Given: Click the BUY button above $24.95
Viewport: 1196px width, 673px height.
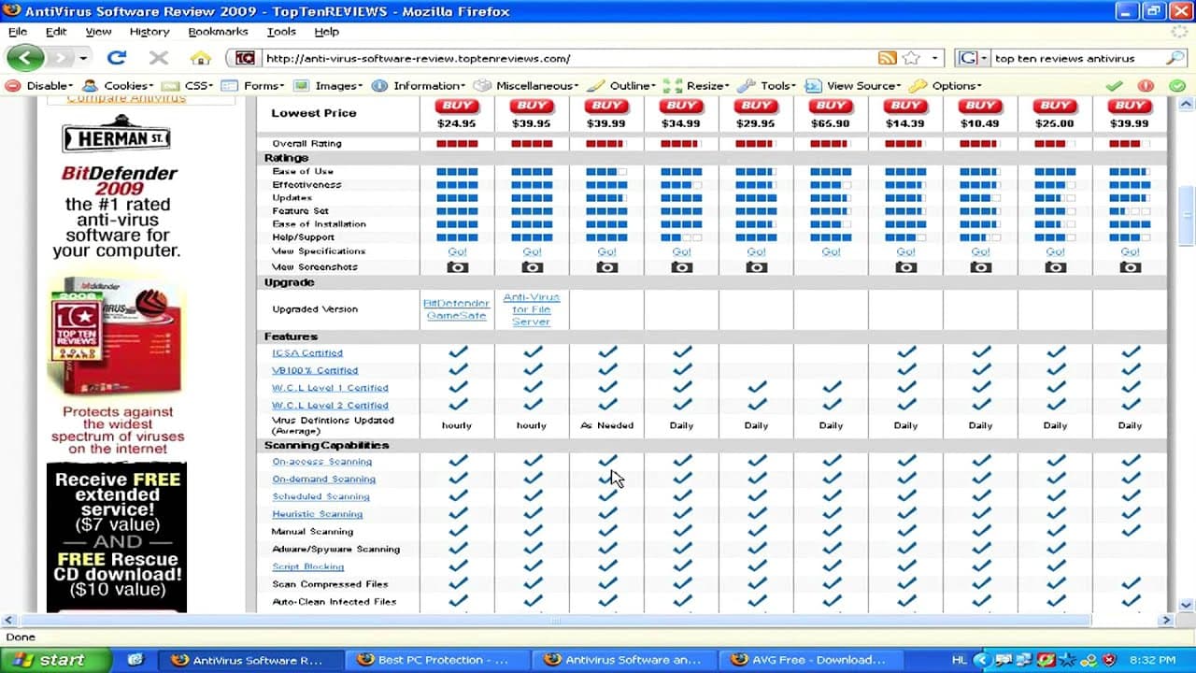Looking at the screenshot, I should (x=457, y=106).
